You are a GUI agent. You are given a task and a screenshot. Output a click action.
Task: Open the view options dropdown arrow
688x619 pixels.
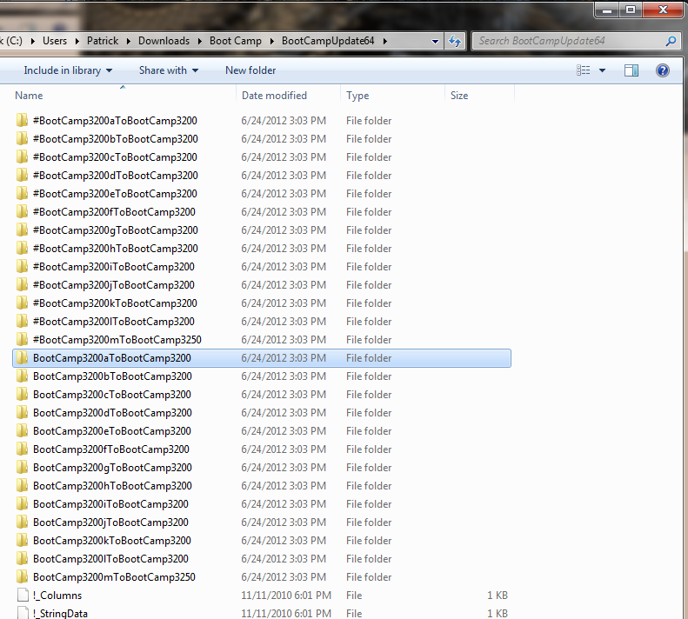(603, 70)
